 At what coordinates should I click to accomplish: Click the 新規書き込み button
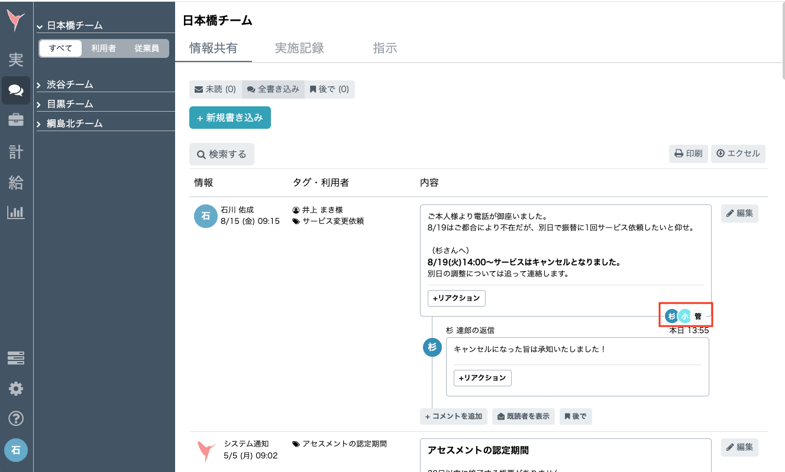tap(230, 118)
